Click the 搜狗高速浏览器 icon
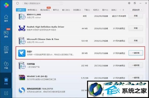Viewport: 149px width, 98px height. pos(22,90)
